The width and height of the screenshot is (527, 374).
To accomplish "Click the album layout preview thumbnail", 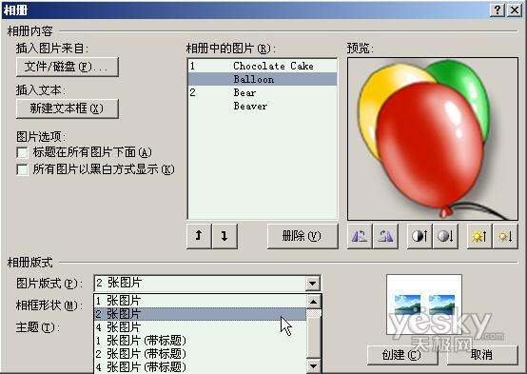I will 424,305.
